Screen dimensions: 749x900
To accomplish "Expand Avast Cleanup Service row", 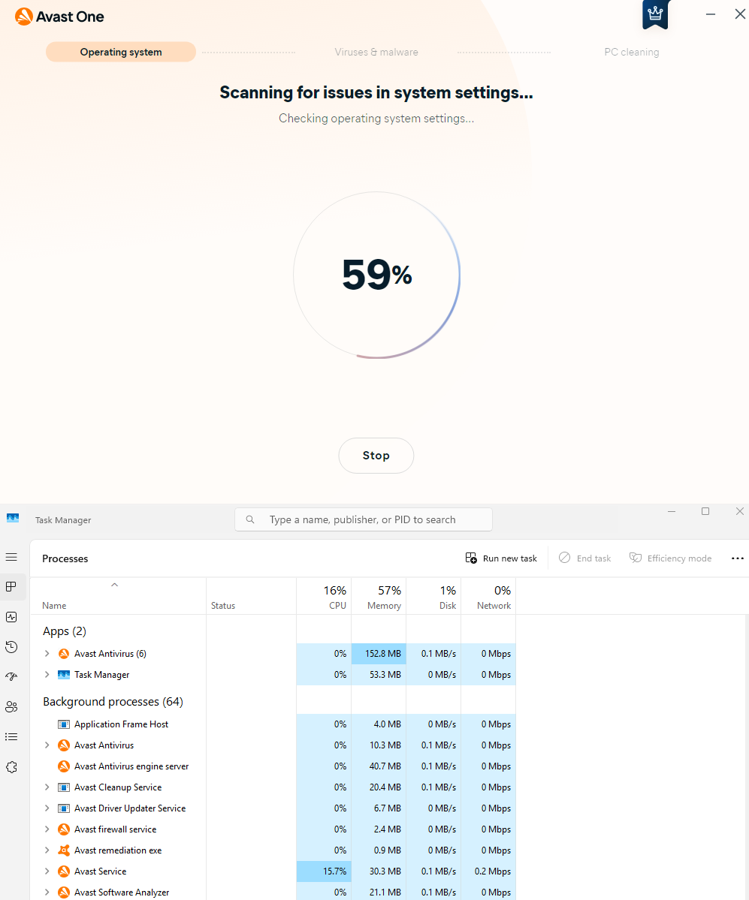I will coord(47,787).
